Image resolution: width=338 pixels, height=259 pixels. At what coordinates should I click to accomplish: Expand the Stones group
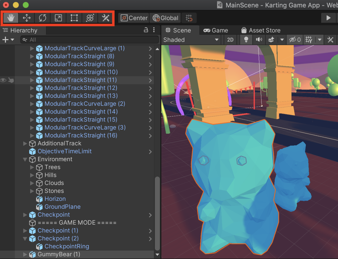click(32, 191)
